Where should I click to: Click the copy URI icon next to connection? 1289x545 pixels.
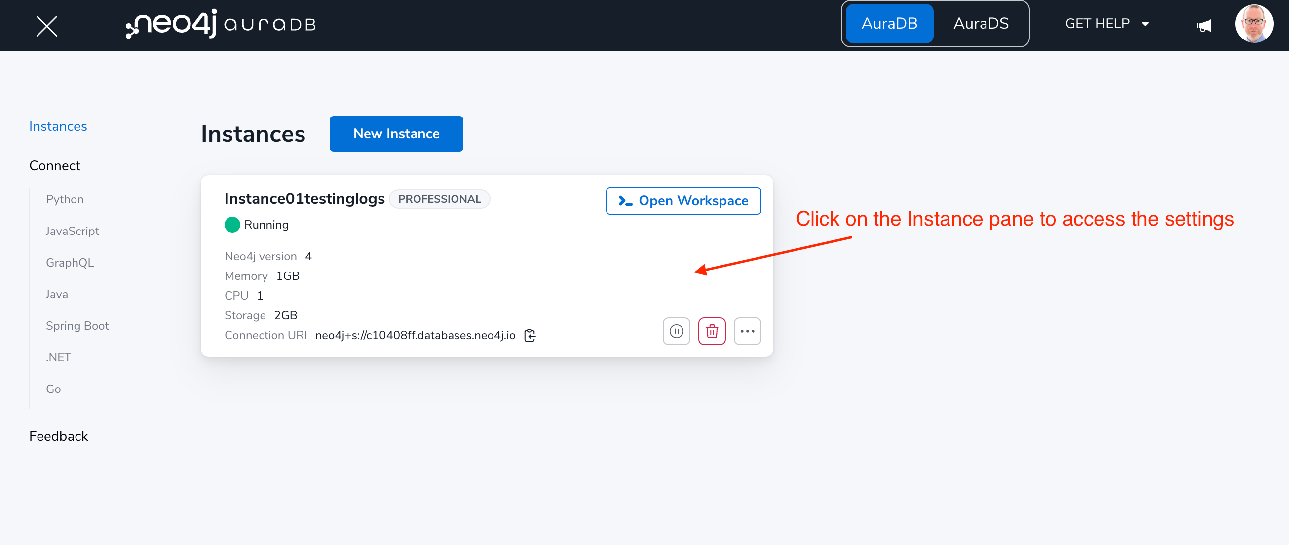532,335
